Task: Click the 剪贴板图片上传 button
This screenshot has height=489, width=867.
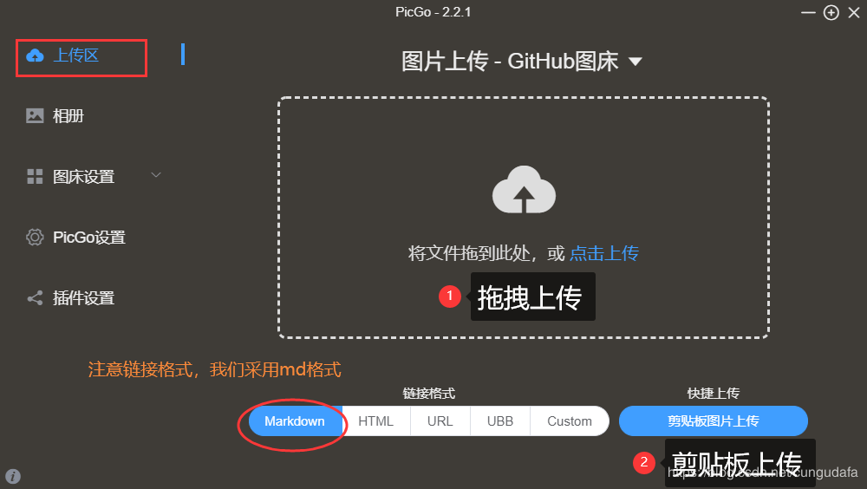Action: point(714,421)
